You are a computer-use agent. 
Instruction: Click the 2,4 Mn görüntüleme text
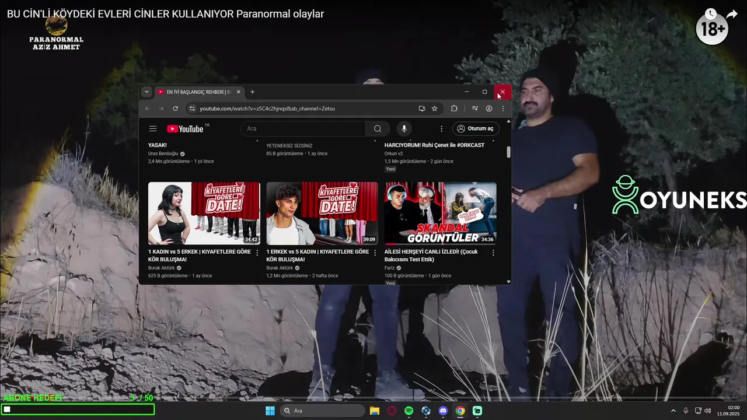point(169,161)
